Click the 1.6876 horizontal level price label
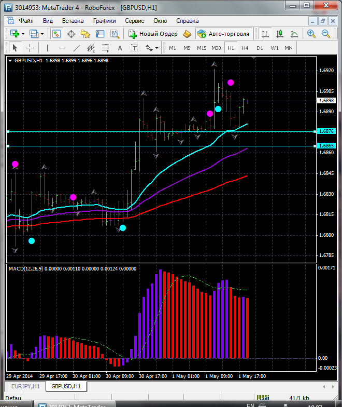Image resolution: width=342 pixels, height=407 pixels. coord(326,131)
